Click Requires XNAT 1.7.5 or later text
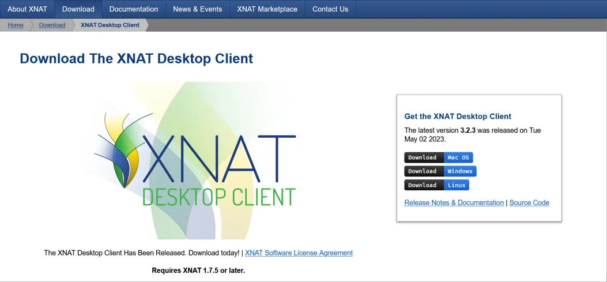 point(198,270)
